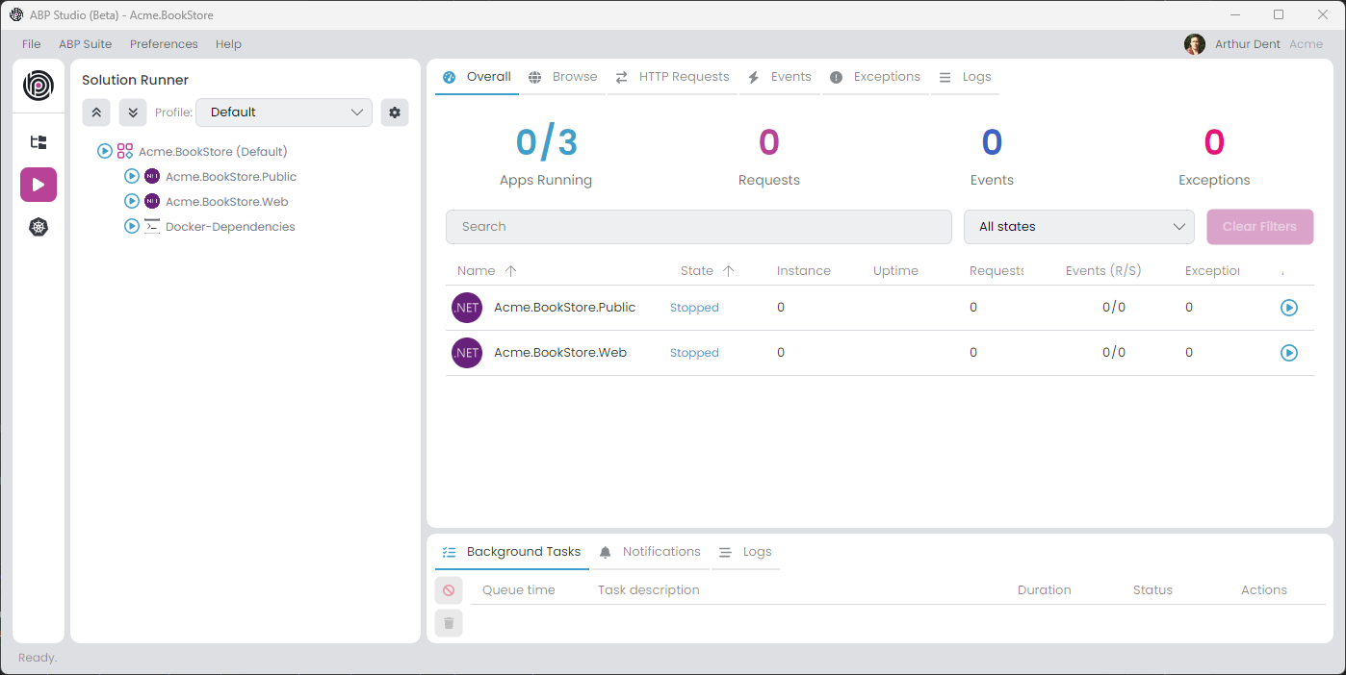Select Acme.BookStore.Public in solution tree
This screenshot has height=675, width=1346.
click(x=231, y=176)
